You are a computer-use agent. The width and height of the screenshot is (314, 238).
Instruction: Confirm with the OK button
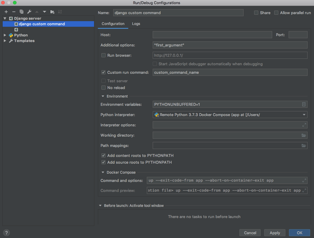tap(299, 233)
